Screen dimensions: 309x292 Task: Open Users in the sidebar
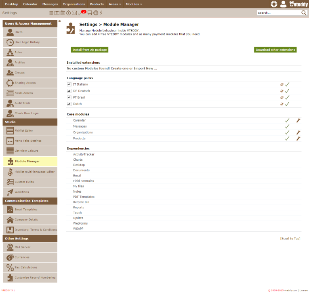tap(30, 32)
